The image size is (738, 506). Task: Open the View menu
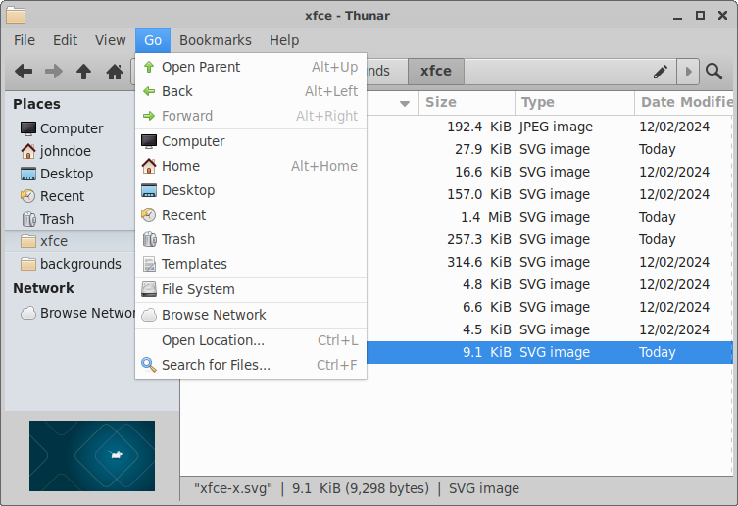pos(110,40)
